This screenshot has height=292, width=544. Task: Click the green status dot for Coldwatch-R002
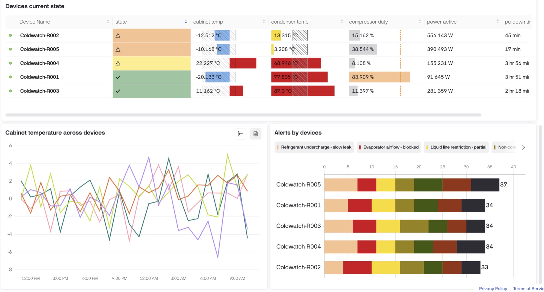(x=11, y=35)
